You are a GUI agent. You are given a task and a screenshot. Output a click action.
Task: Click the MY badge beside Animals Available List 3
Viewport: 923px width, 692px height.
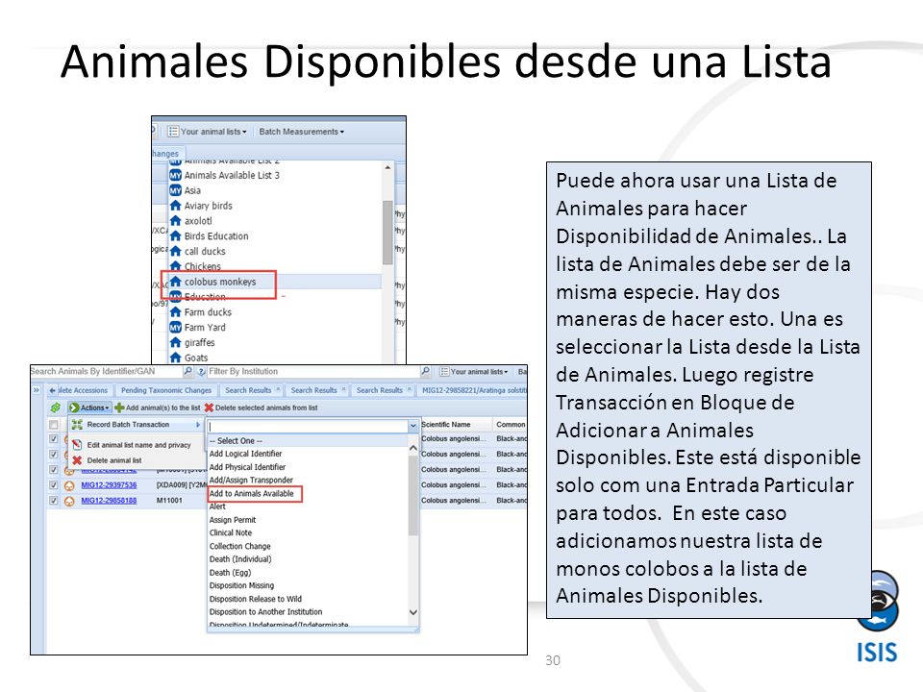click(x=175, y=175)
